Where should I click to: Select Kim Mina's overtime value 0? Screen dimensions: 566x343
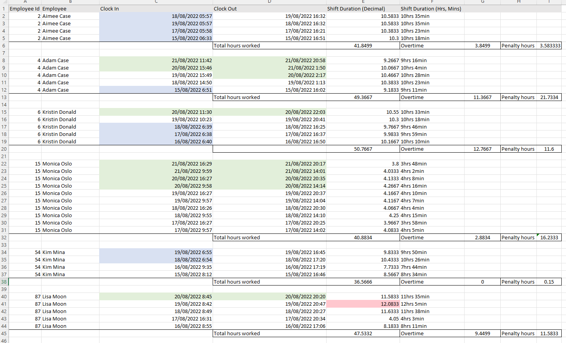482,282
